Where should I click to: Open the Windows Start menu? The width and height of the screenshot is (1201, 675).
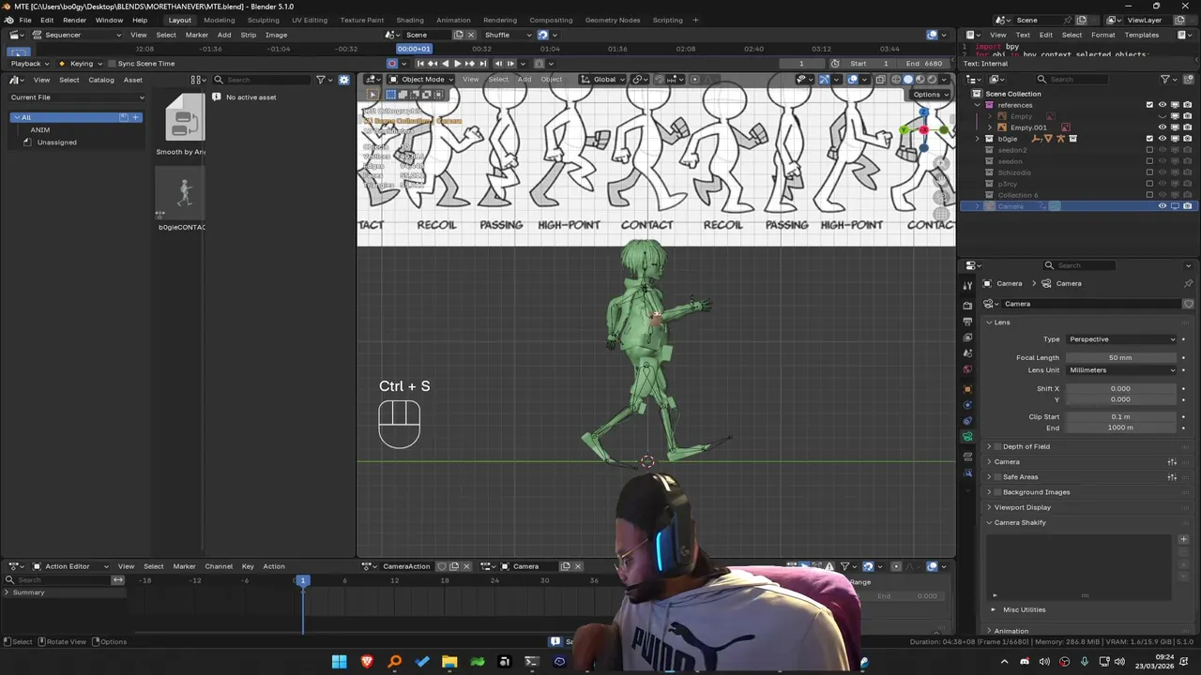[x=339, y=662]
